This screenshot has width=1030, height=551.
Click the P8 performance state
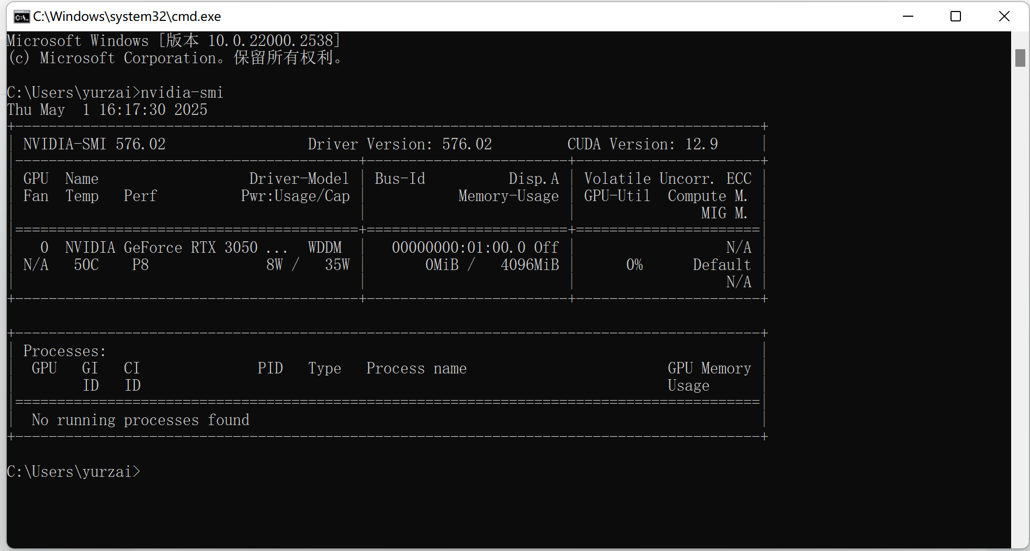point(141,265)
